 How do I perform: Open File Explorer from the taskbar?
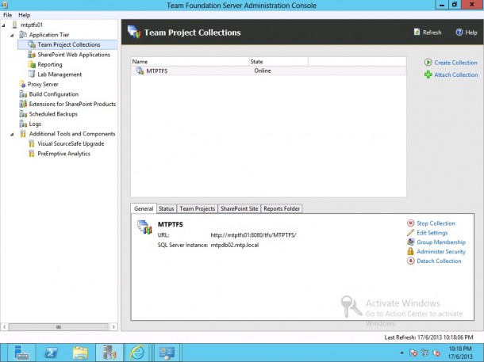[80, 352]
